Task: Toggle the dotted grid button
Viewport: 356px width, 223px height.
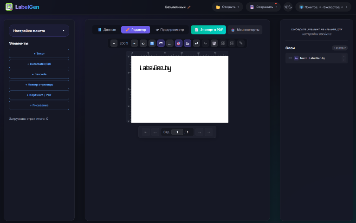Action: (169, 43)
